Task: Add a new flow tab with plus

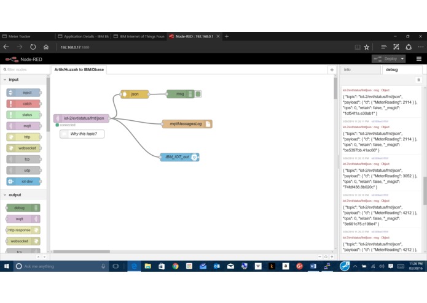Action: (332, 70)
